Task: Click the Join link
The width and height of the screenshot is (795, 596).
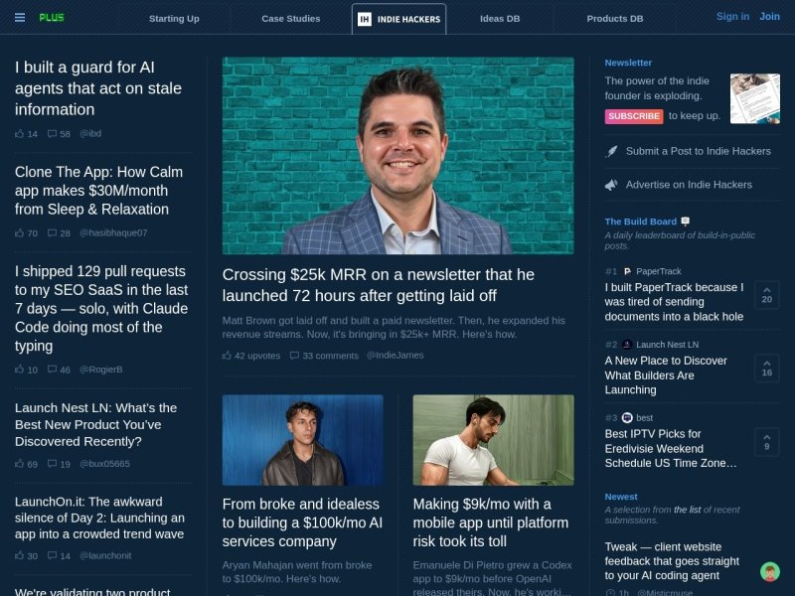Action: click(769, 17)
